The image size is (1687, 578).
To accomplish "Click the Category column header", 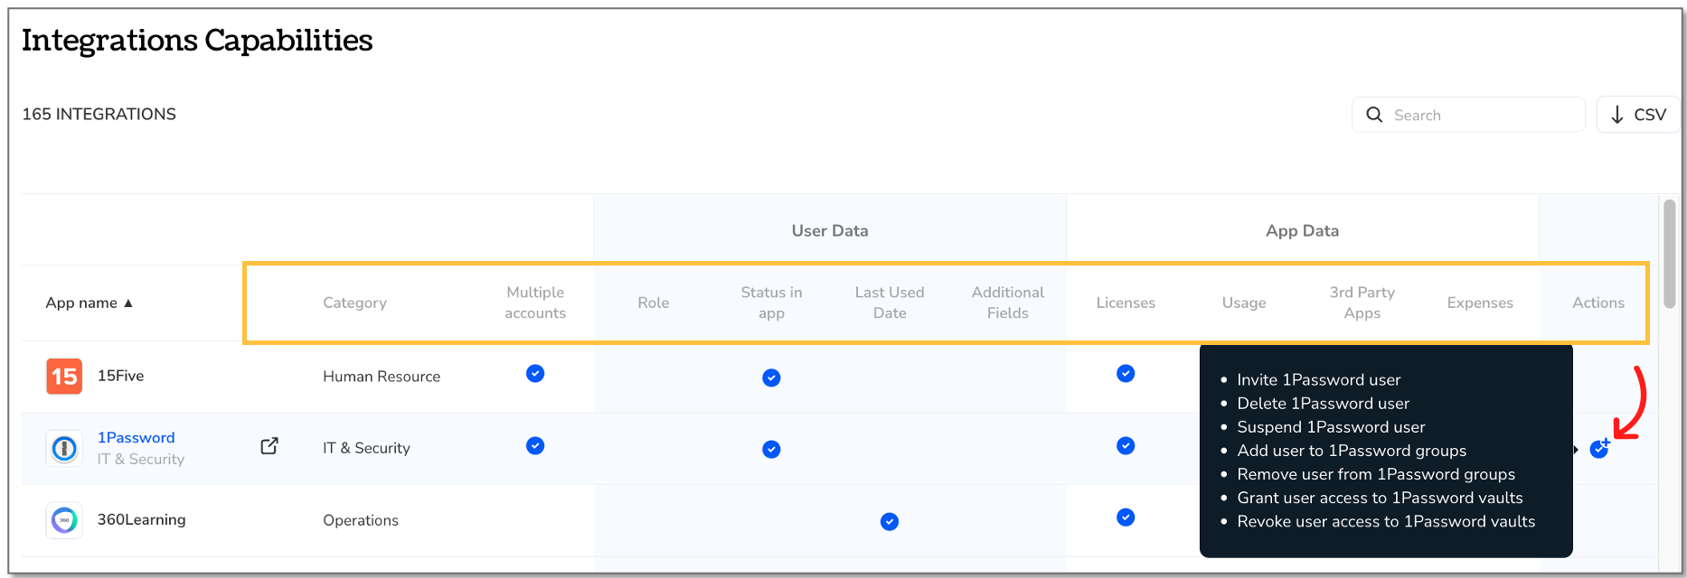I will pyautogui.click(x=354, y=303).
